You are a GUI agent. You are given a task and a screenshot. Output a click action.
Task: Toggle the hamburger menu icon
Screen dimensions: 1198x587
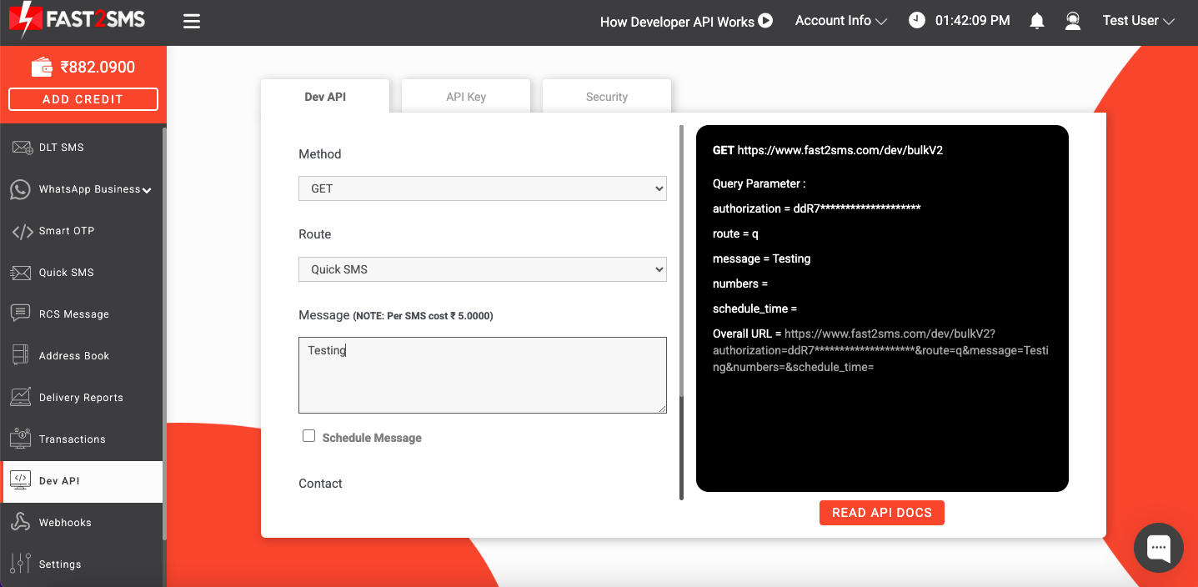click(x=192, y=22)
